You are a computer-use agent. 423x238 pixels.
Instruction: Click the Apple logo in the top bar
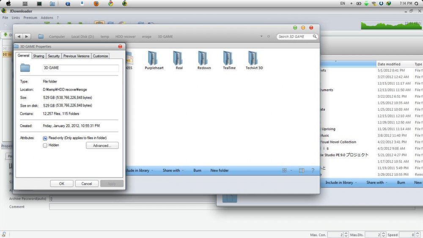tap(8, 3)
